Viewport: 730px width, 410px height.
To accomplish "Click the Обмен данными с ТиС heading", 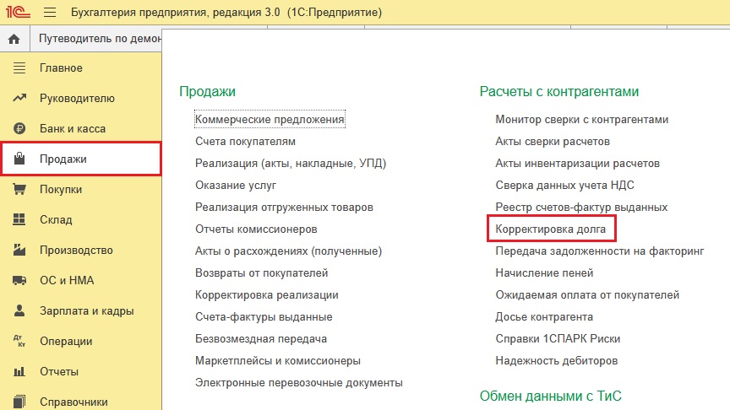I will (550, 396).
